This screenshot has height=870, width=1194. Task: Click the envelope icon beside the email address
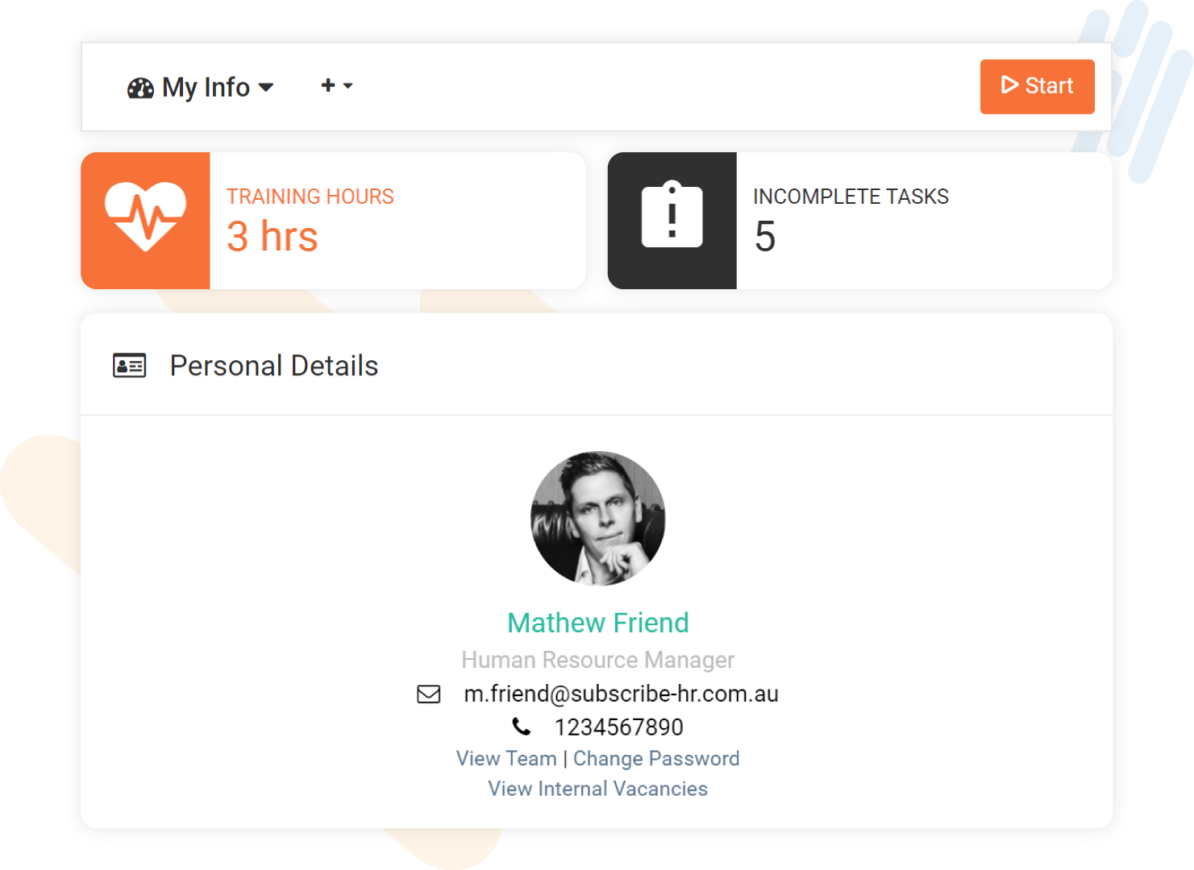[429, 694]
